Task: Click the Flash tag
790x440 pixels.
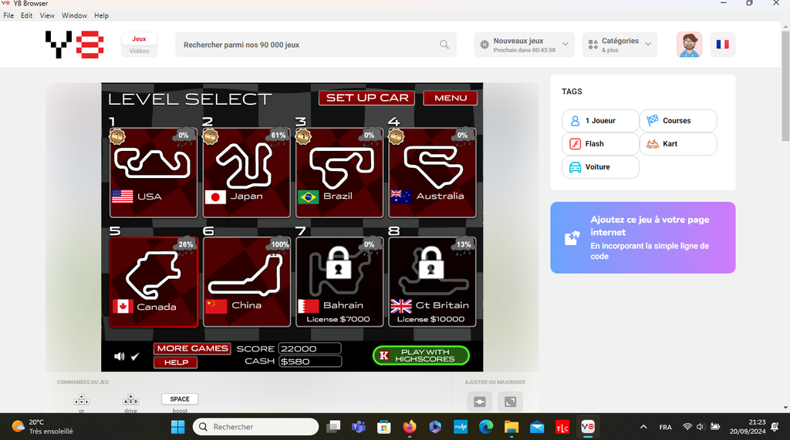Action: (x=600, y=144)
